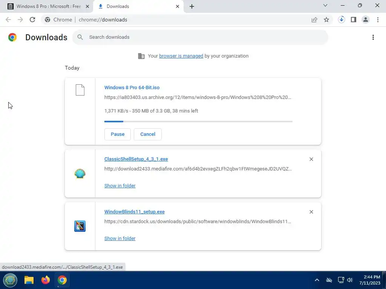
Task: Select the Downloads tab
Action: [x=138, y=6]
